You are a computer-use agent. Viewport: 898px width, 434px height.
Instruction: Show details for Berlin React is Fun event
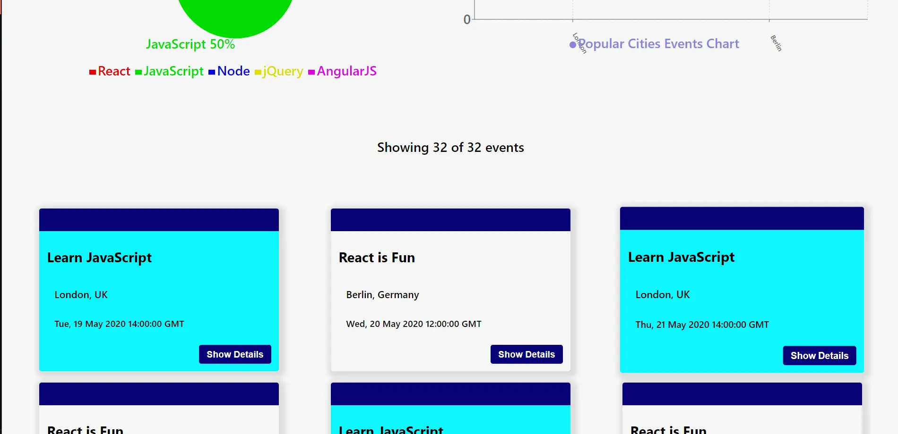(x=527, y=354)
